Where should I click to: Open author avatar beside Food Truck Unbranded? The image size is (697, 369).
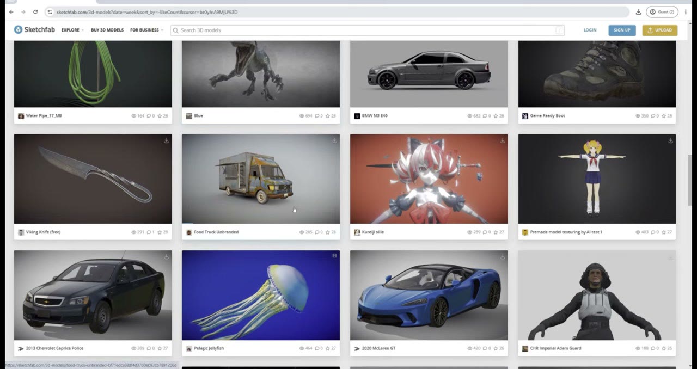click(189, 232)
